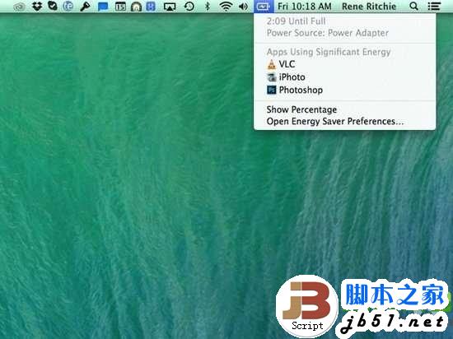Toggle Show Percentage for battery
Image resolution: width=453 pixels, height=339 pixels.
[x=344, y=109]
